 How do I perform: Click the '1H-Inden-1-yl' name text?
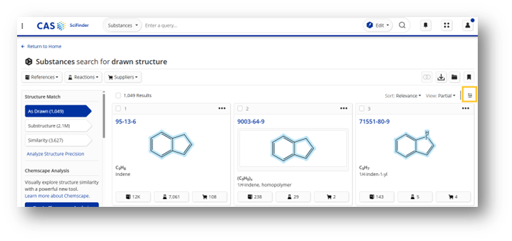(x=373, y=174)
